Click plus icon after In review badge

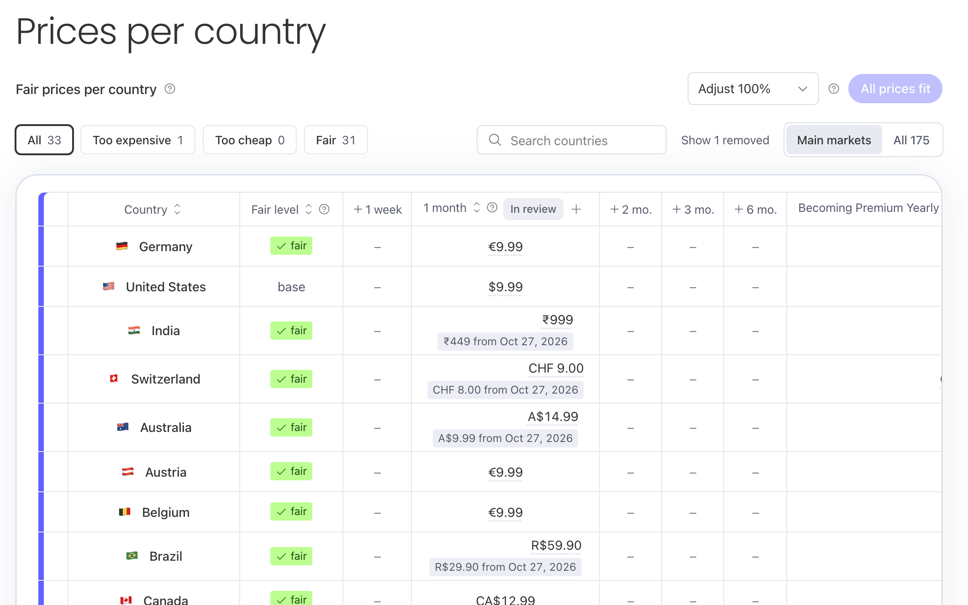point(576,209)
